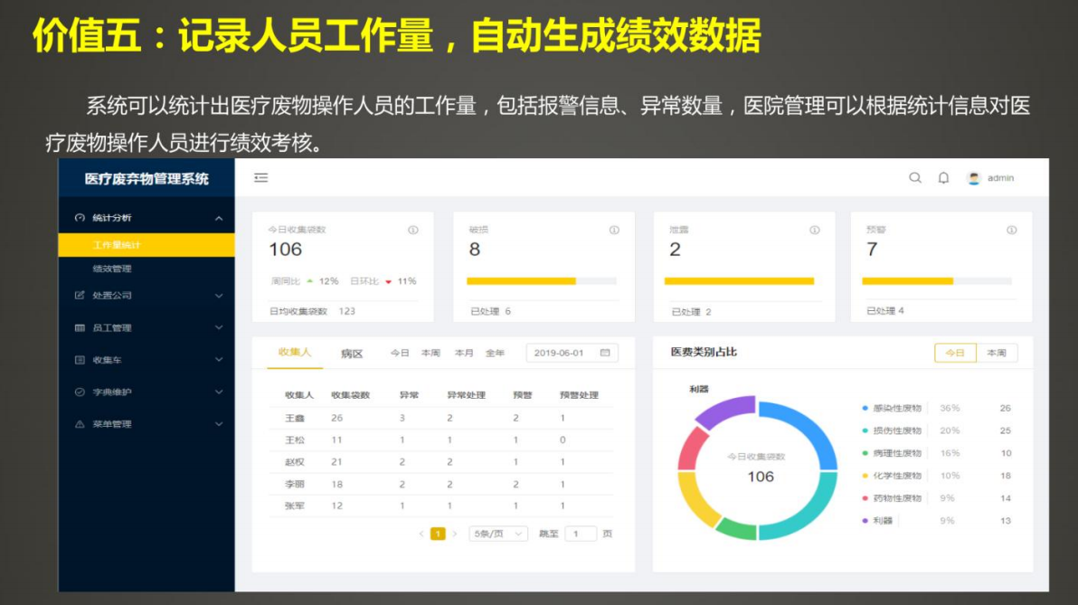This screenshot has width=1078, height=605.
Task: Click the 破损 progress bar
Action: [542, 281]
